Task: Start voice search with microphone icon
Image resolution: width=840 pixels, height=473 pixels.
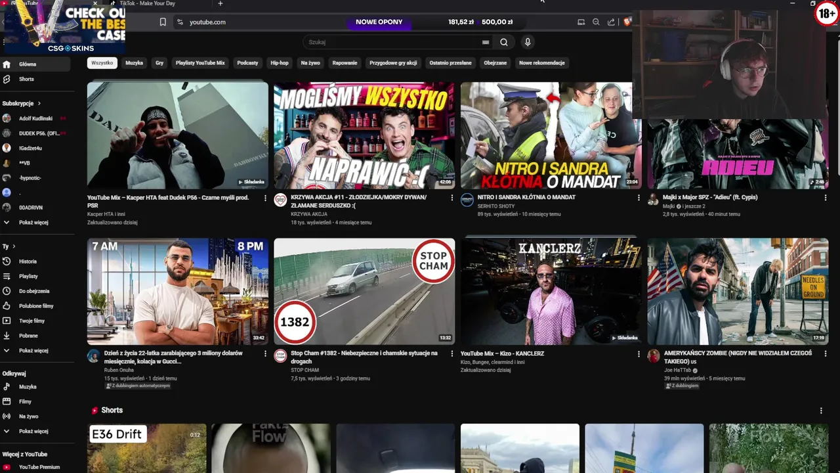Action: pos(527,42)
